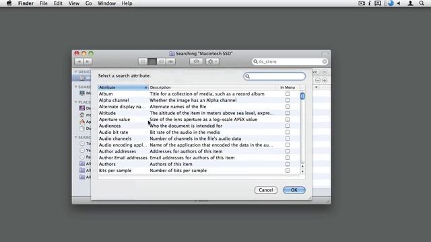Viewport: 431px width, 242px height.
Task: Click the 'i' info menu bar icon
Action: 370,3
